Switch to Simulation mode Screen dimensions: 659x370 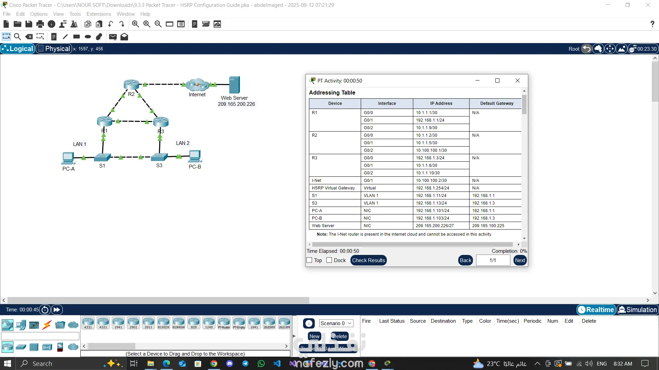(x=637, y=310)
